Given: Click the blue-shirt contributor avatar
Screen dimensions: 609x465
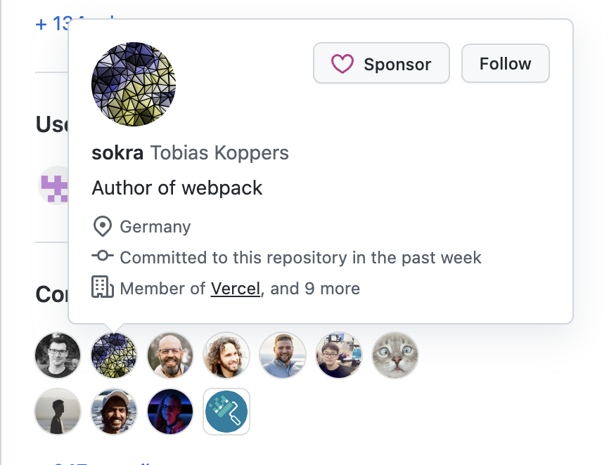Looking at the screenshot, I should [283, 355].
